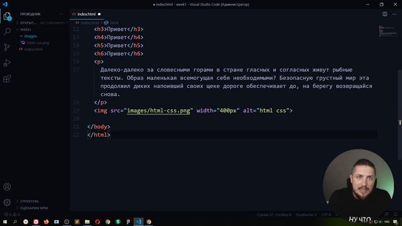This screenshot has height=226, width=402.
Task: Click the word "снова." in the paragraph
Action: [x=111, y=94]
